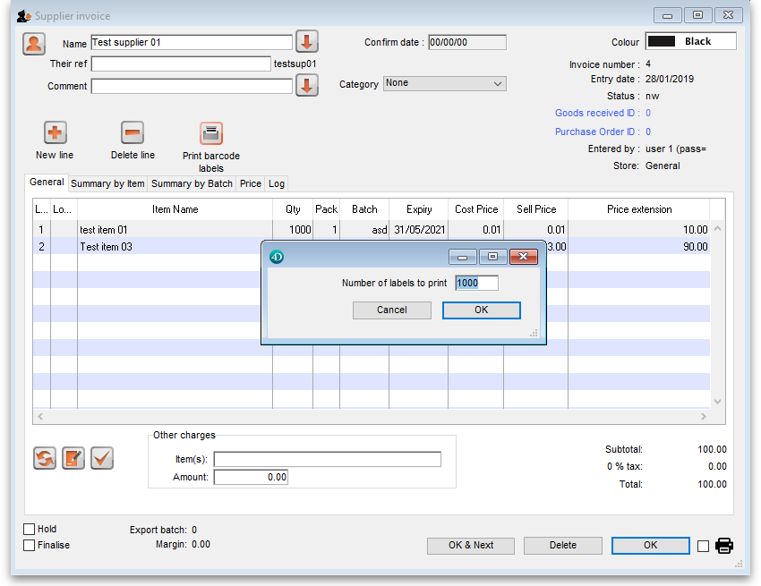Cancel the number of labels dialog

391,310
